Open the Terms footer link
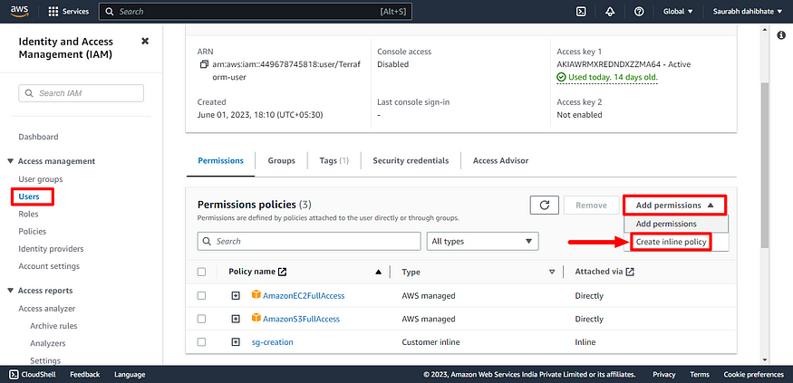This screenshot has height=383, width=793. (x=700, y=375)
